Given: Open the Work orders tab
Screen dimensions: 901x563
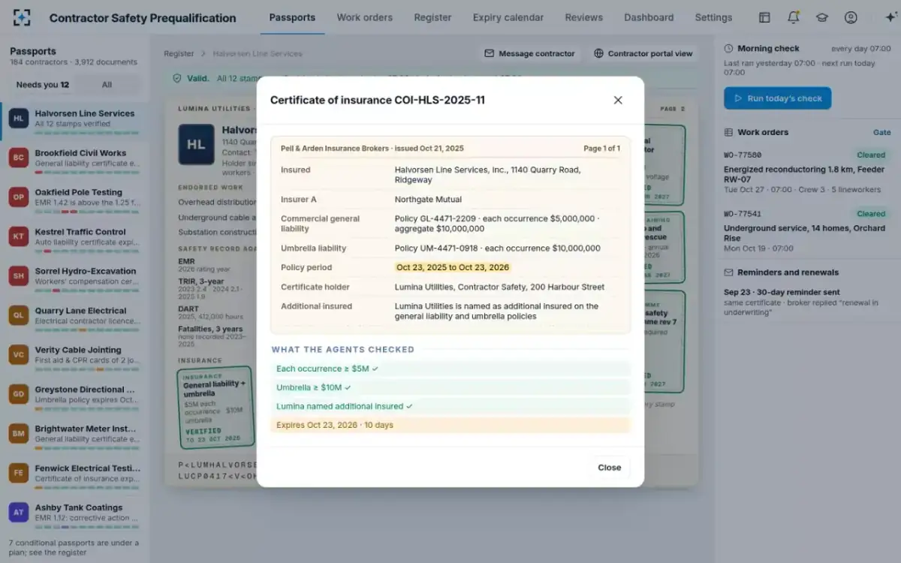Looking at the screenshot, I should coord(364,17).
